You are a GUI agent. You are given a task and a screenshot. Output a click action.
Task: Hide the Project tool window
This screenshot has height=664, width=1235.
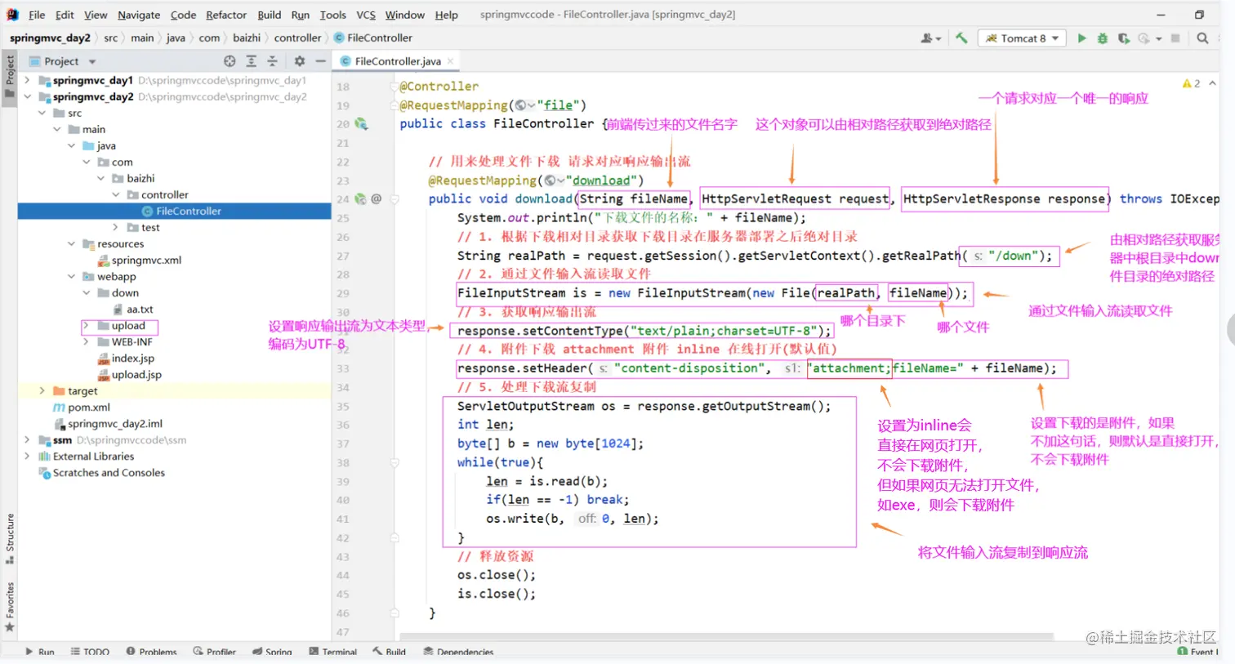click(321, 61)
